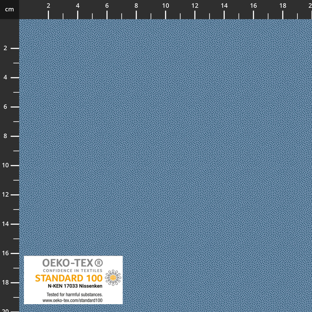Click the 12 mark on left ruler
Image resolution: width=312 pixels, height=312 pixels.
point(5,194)
